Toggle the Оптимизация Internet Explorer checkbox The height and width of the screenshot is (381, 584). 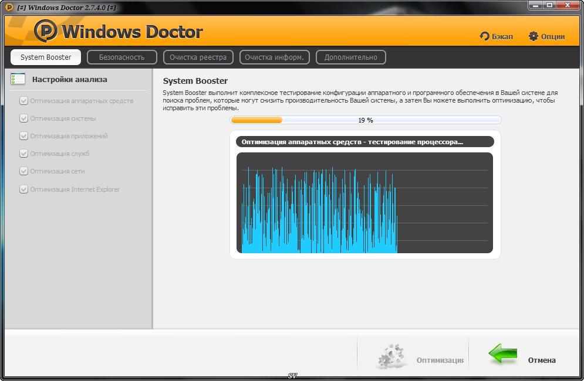click(23, 189)
